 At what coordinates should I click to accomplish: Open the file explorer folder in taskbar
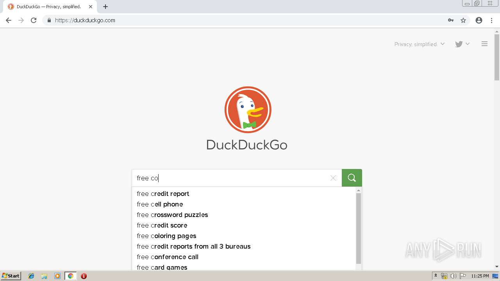(x=44, y=276)
